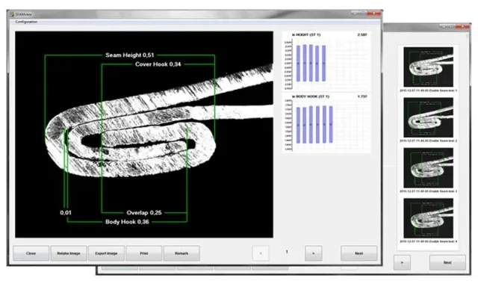Click the SEAMview icon in the title bar
This screenshot has width=478, height=284.
(12, 14)
